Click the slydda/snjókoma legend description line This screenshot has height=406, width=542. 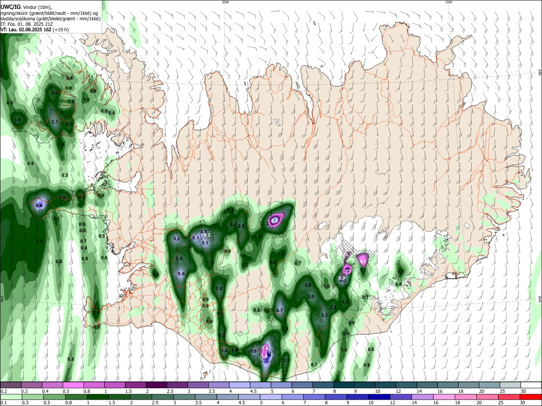pyautogui.click(x=50, y=19)
